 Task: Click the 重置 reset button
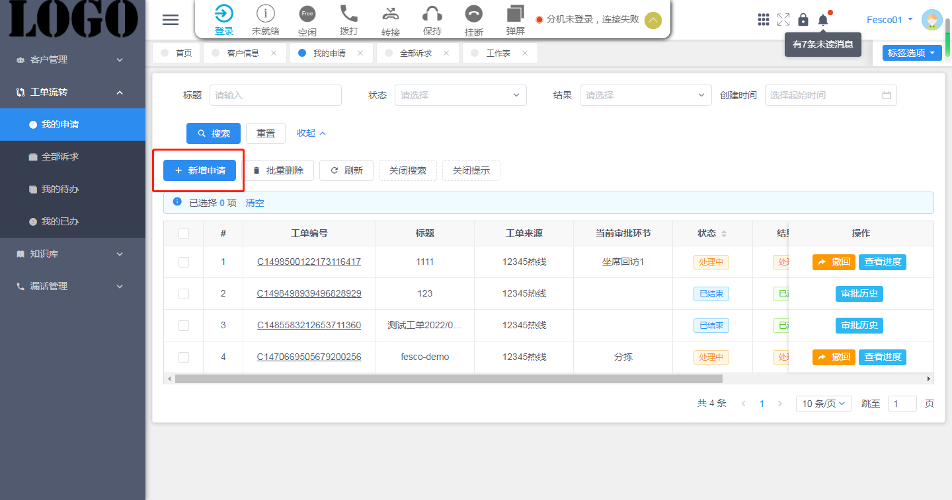[266, 133]
